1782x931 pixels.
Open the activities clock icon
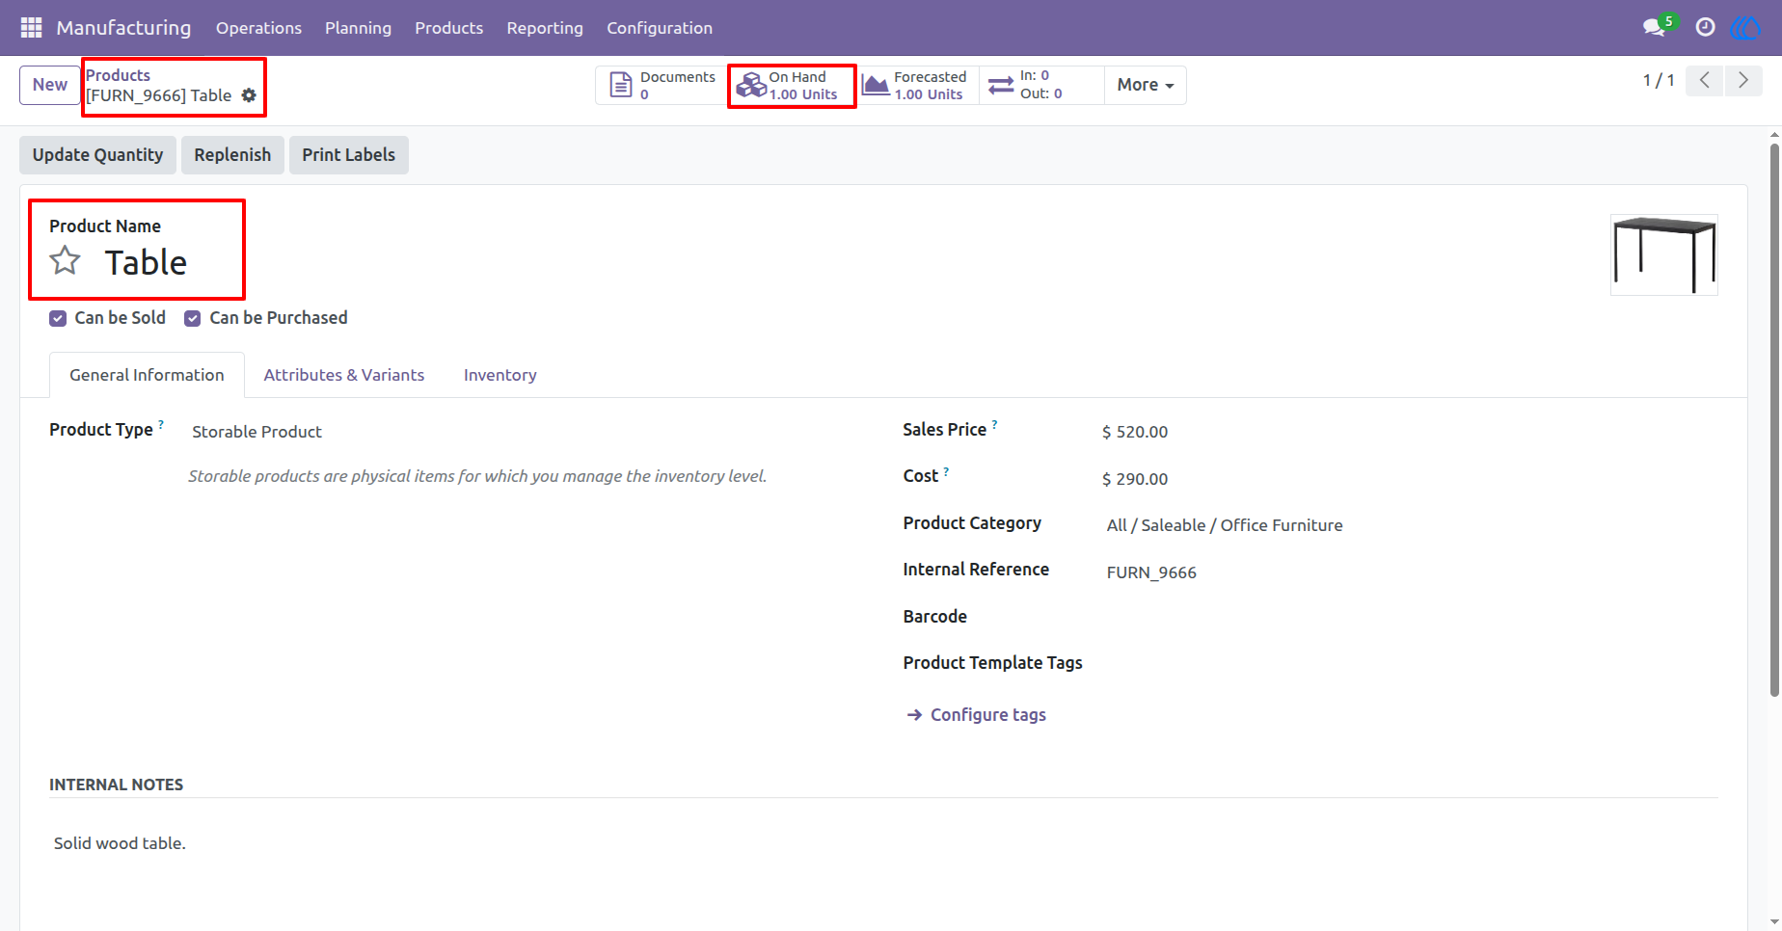point(1705,27)
